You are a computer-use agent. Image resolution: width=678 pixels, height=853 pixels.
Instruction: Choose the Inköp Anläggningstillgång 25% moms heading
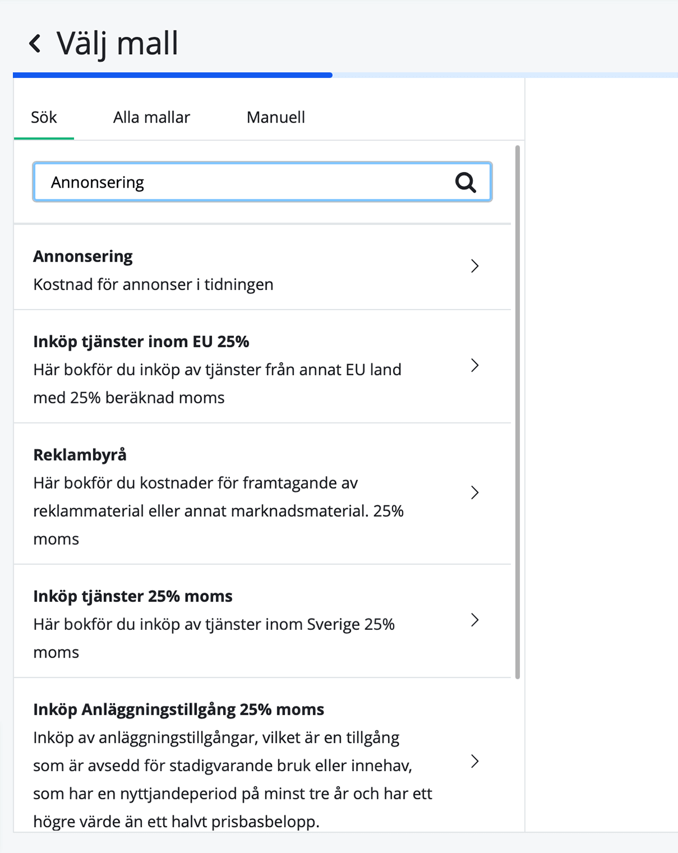tap(179, 710)
